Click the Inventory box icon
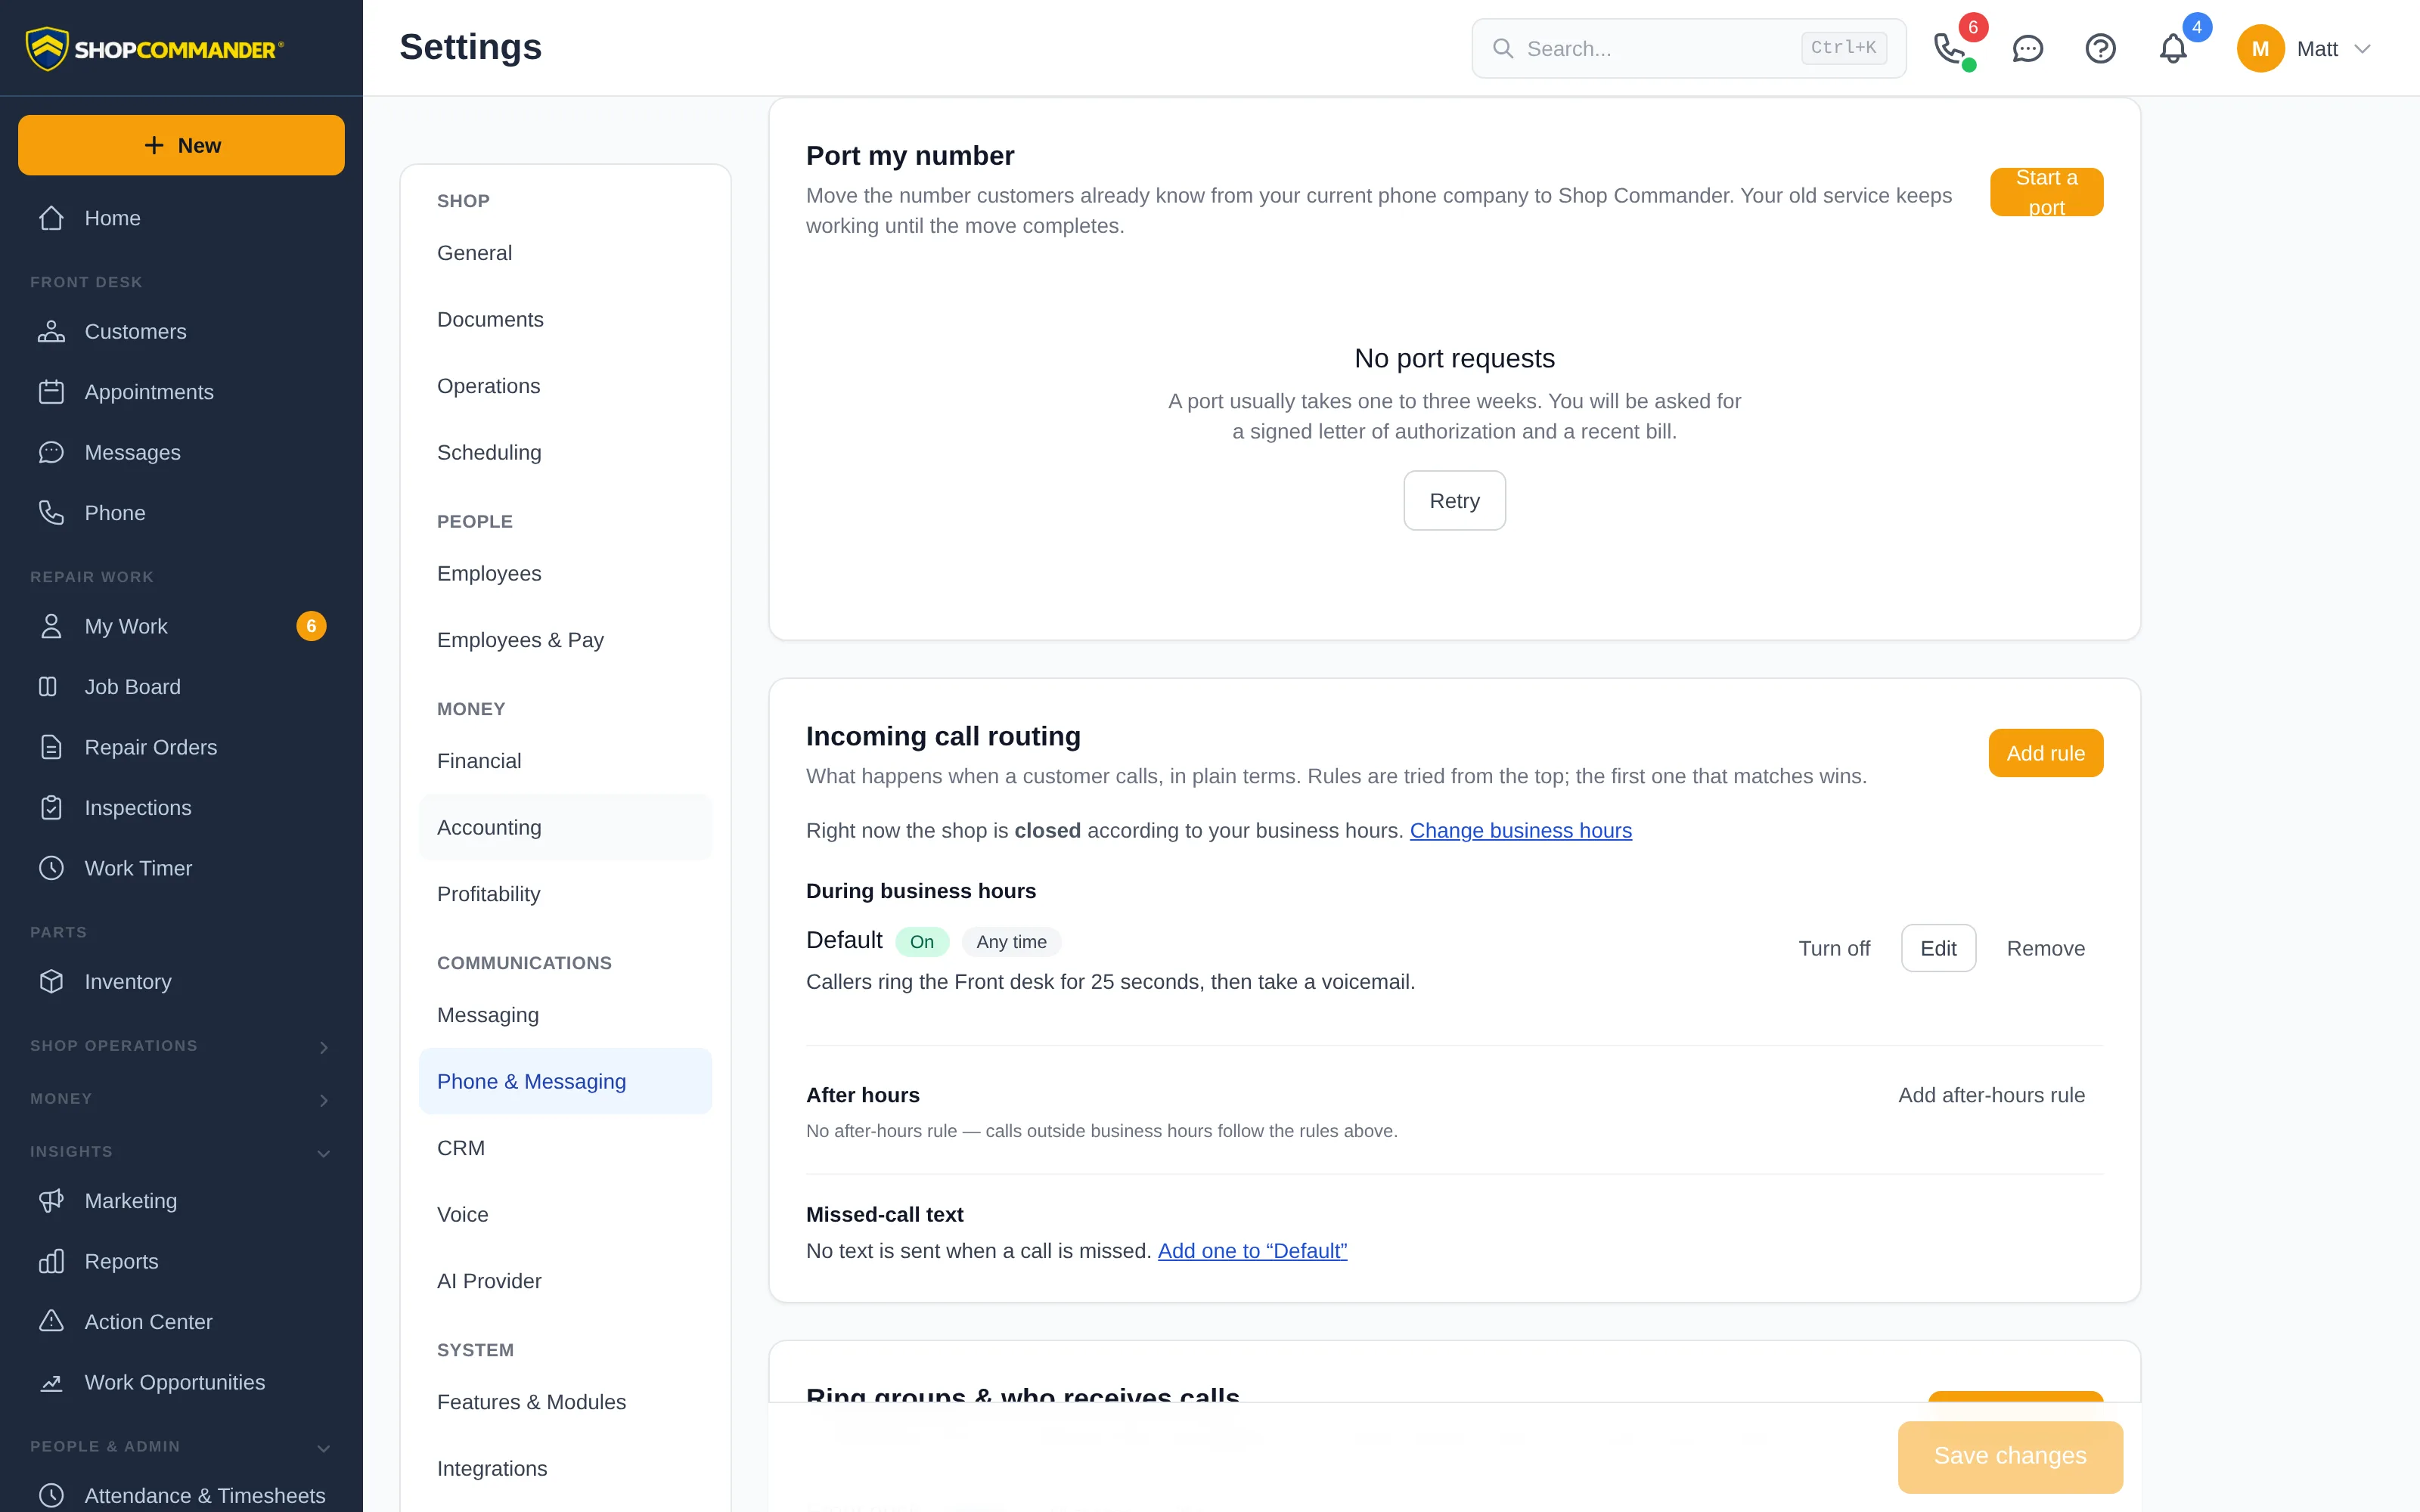Image resolution: width=2420 pixels, height=1512 pixels. [51, 982]
